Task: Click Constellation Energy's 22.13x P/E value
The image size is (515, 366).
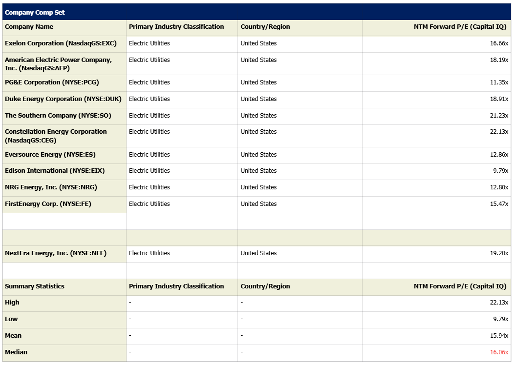Action: click(499, 131)
